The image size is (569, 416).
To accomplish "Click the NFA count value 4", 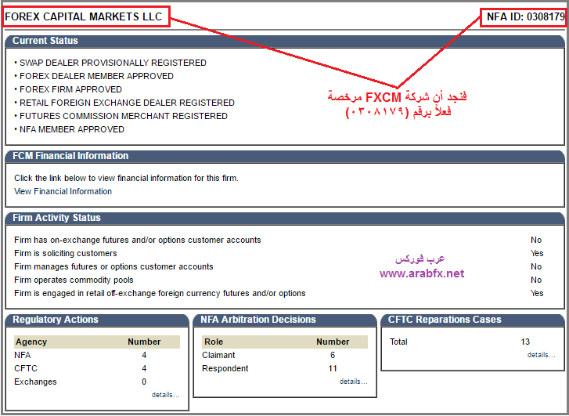I will (x=144, y=356).
